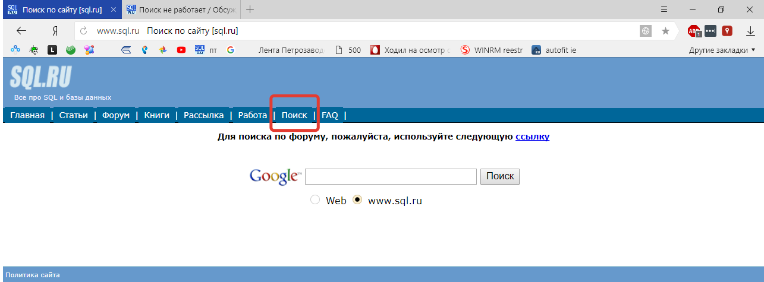Open the 'Форум' navigation menu item
Viewport: 764px width, 282px height.
pos(115,115)
